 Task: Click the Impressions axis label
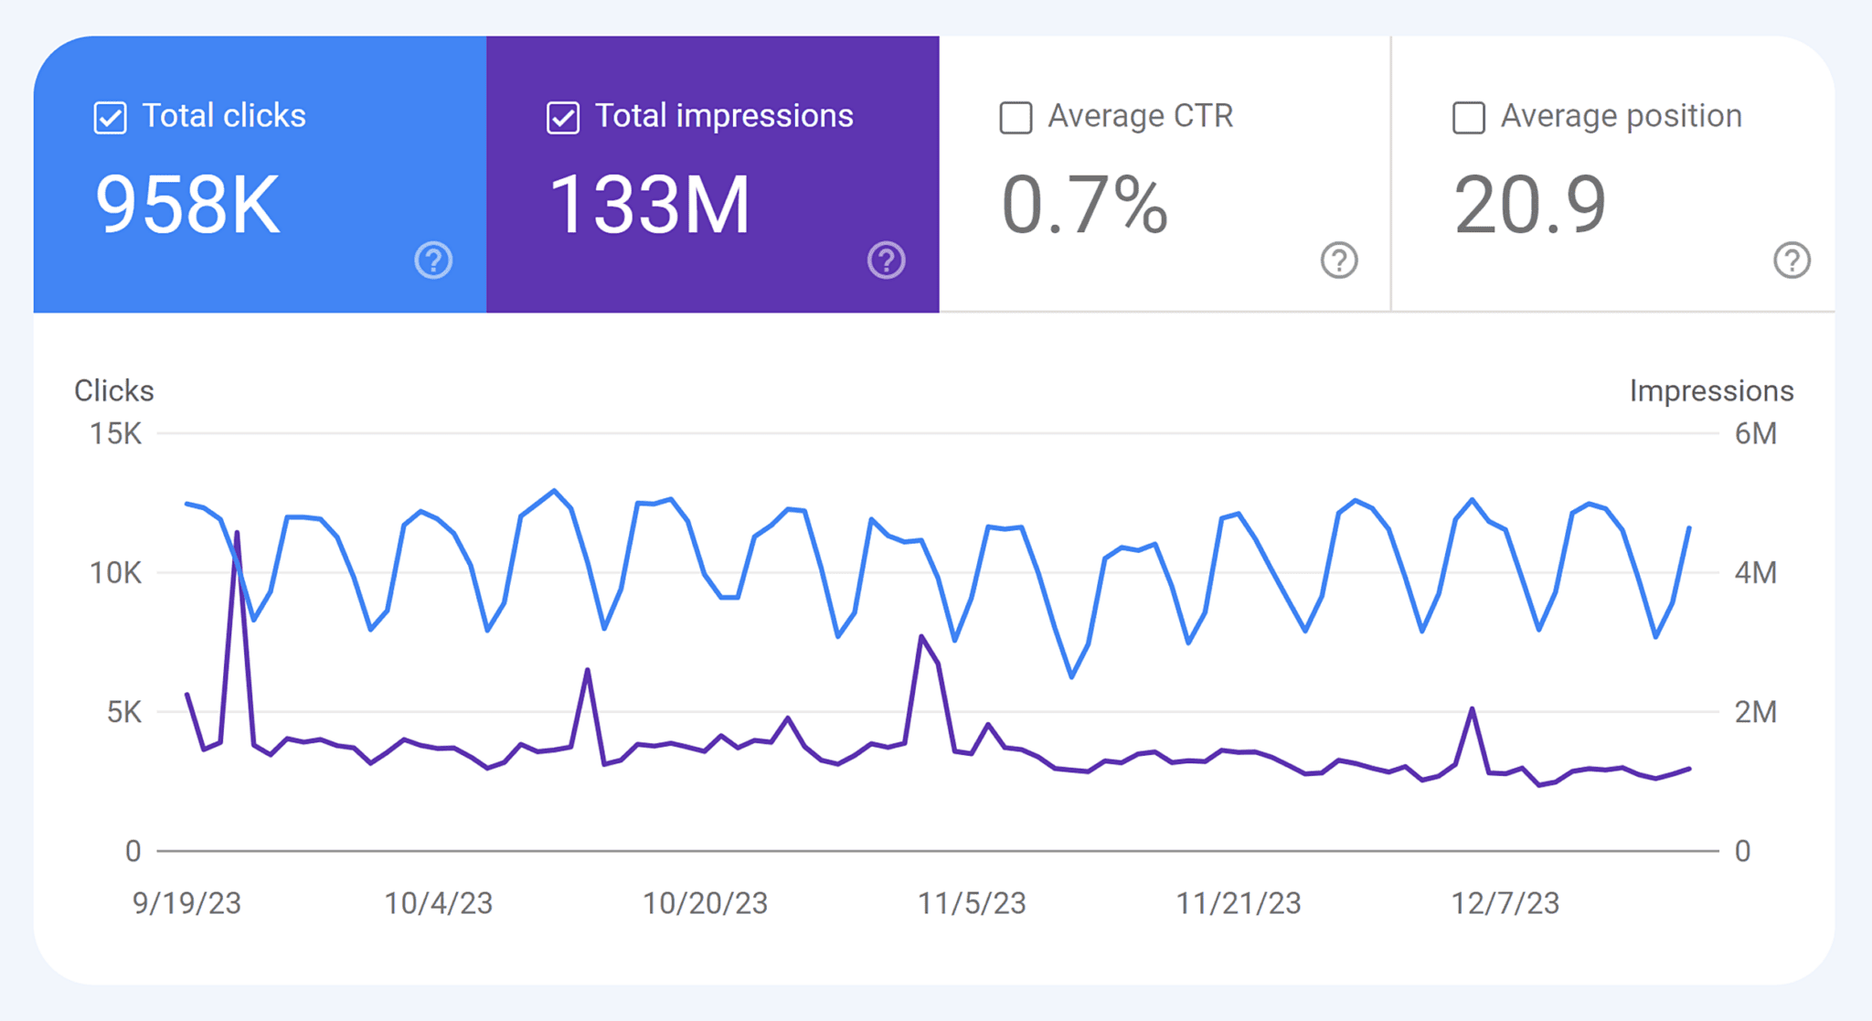point(1711,390)
